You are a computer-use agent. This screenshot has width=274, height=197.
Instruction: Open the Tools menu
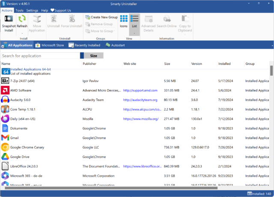click(19, 10)
